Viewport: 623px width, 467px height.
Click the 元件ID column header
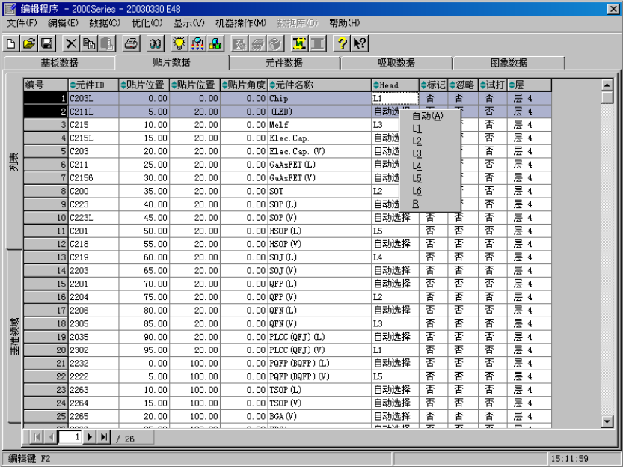(92, 85)
